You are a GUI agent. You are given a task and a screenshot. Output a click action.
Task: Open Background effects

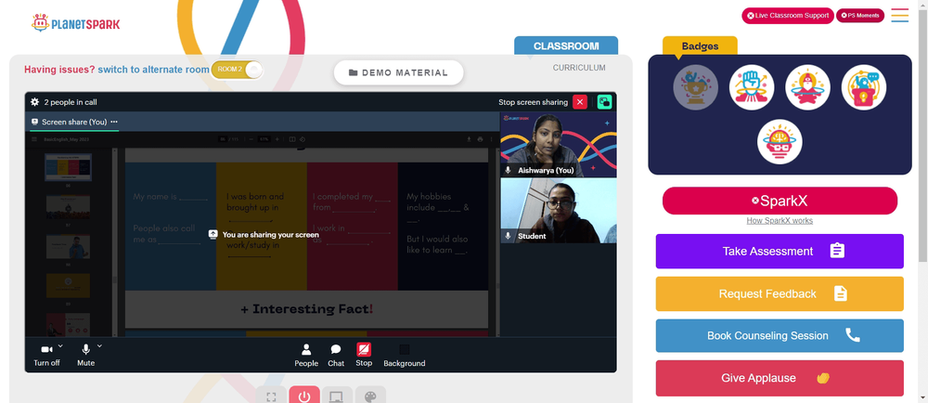[x=405, y=355]
